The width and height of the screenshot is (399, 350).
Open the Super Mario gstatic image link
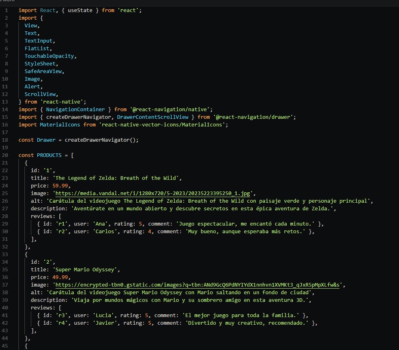(197, 285)
